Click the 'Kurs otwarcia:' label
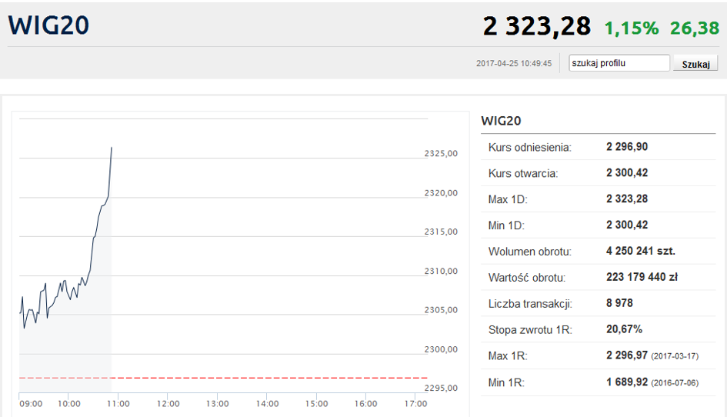The image size is (727, 417). (x=523, y=173)
